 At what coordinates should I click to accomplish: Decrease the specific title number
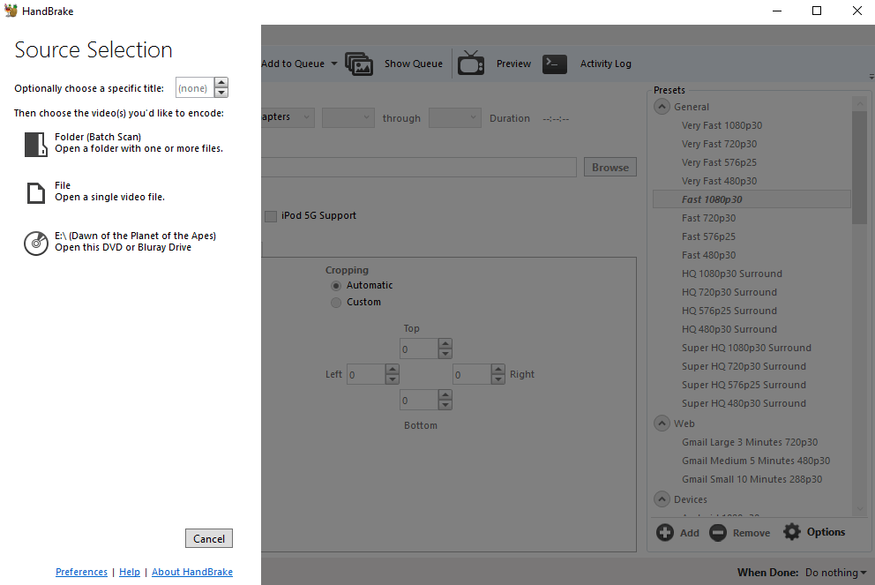point(221,93)
